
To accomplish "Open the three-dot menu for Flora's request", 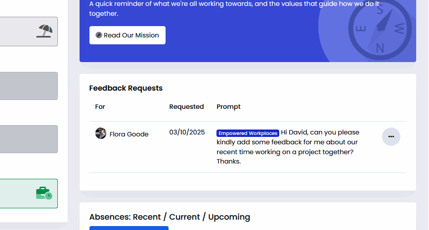I will point(391,136).
